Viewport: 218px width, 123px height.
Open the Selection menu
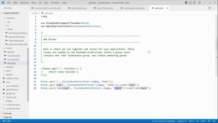click(24, 3)
